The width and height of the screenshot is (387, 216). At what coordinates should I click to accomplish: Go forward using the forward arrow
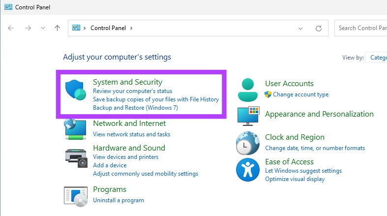[x=28, y=28]
